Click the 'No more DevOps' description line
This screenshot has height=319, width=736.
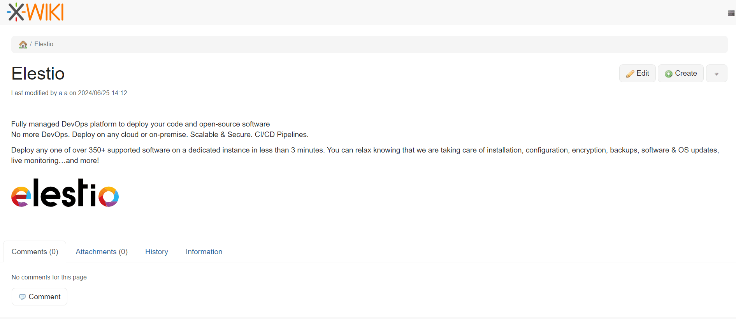(160, 134)
